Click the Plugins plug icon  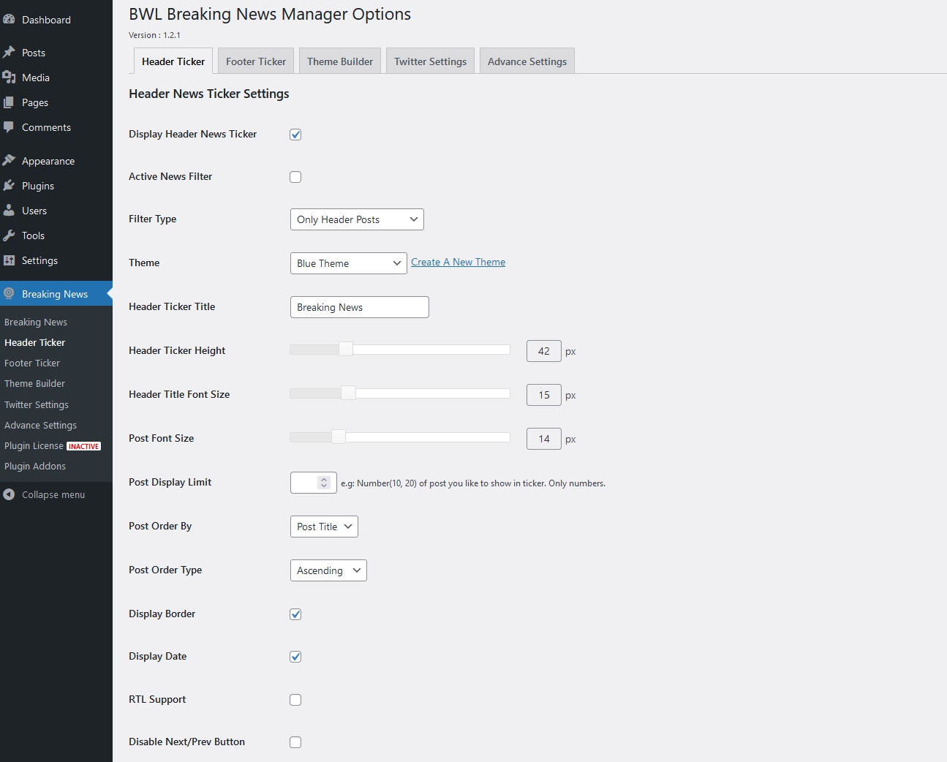[x=9, y=186]
